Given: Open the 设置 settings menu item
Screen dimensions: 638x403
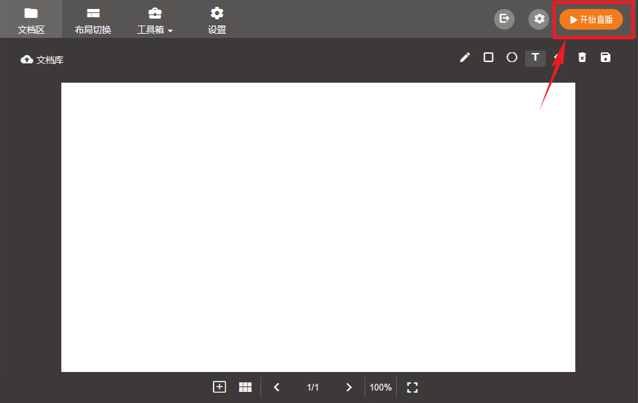Looking at the screenshot, I should (217, 20).
